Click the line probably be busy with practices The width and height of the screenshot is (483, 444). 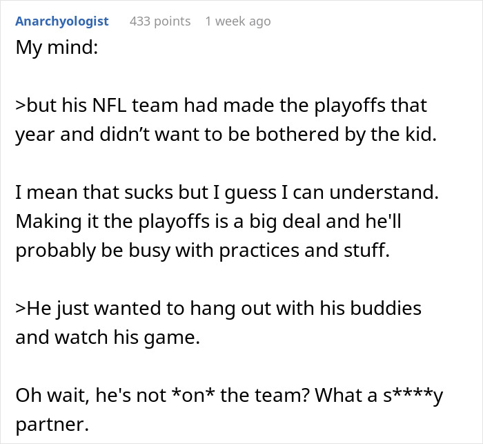click(203, 251)
